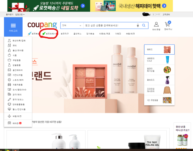Click the magnifier search icon
The image size is (193, 151).
(144, 26)
